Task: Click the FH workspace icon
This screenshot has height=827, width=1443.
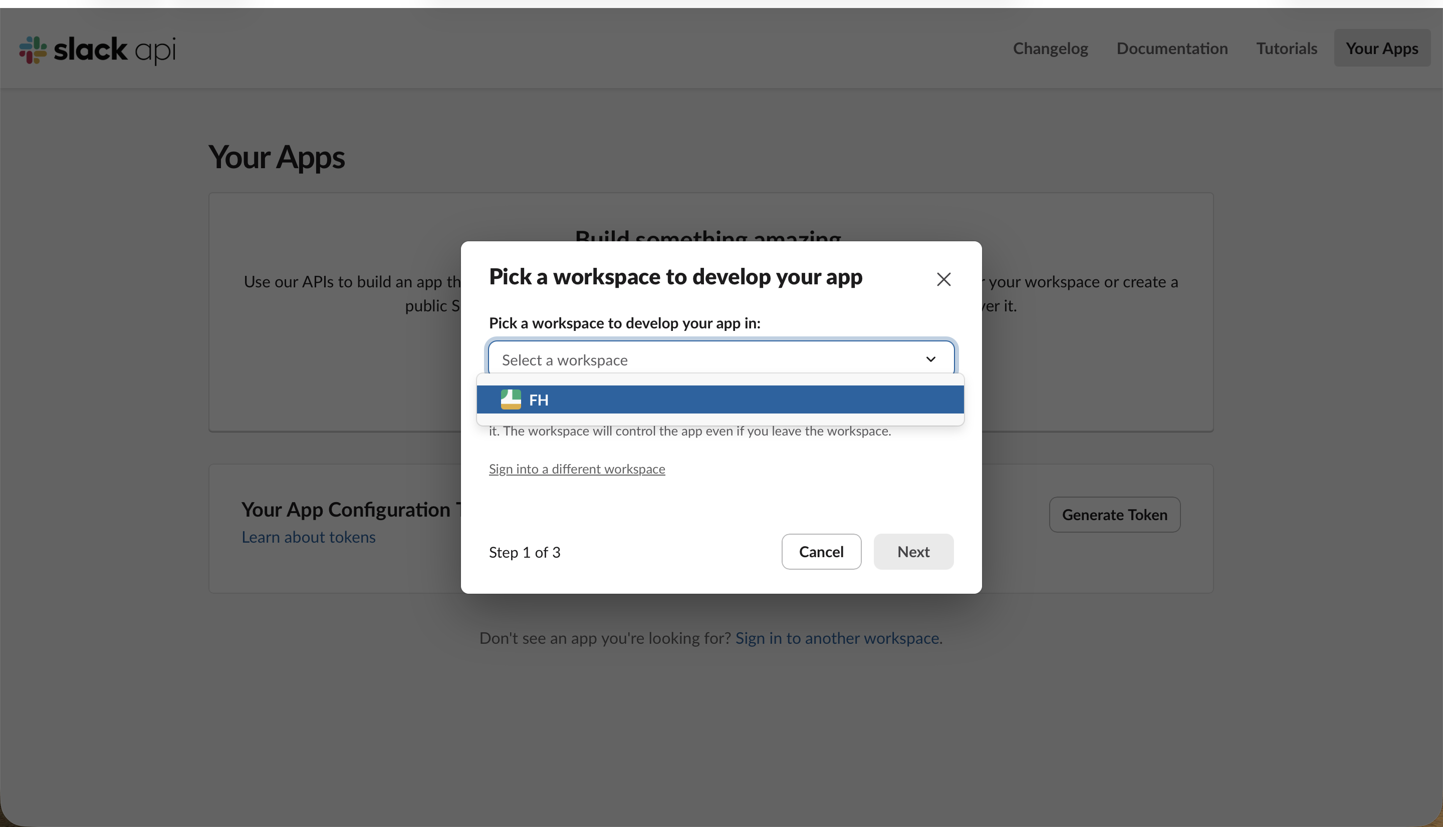Action: coord(511,399)
